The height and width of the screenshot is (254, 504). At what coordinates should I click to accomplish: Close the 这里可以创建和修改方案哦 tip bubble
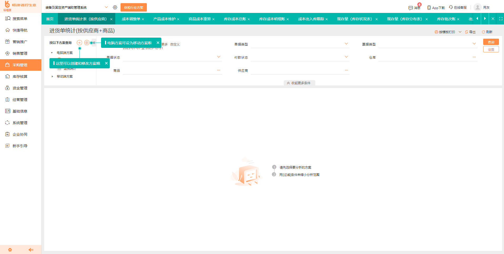[x=106, y=63]
